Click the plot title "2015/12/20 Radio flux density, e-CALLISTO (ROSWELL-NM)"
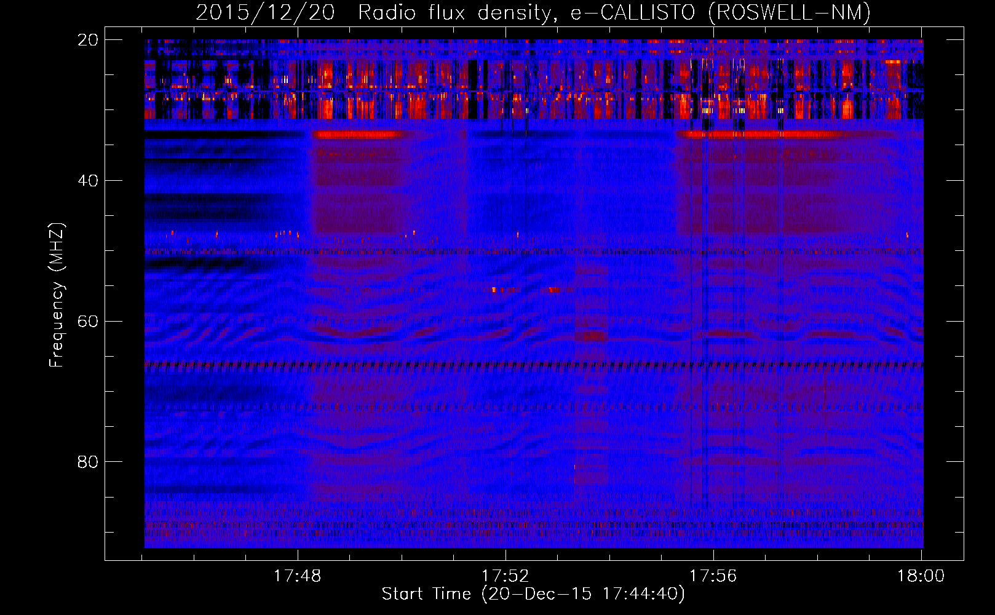The width and height of the screenshot is (995, 615). (533, 12)
